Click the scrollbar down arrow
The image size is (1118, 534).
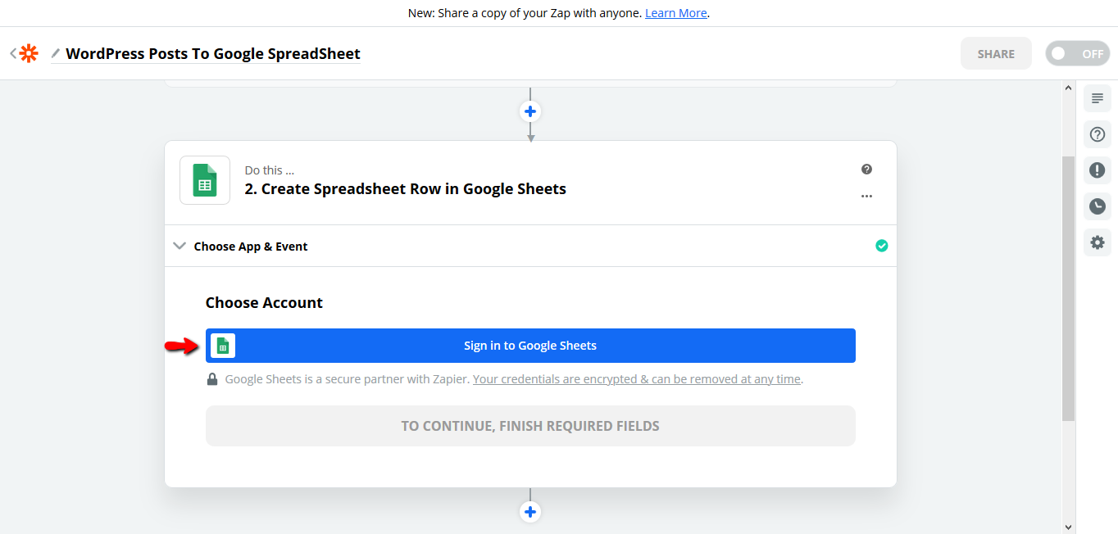(1068, 527)
